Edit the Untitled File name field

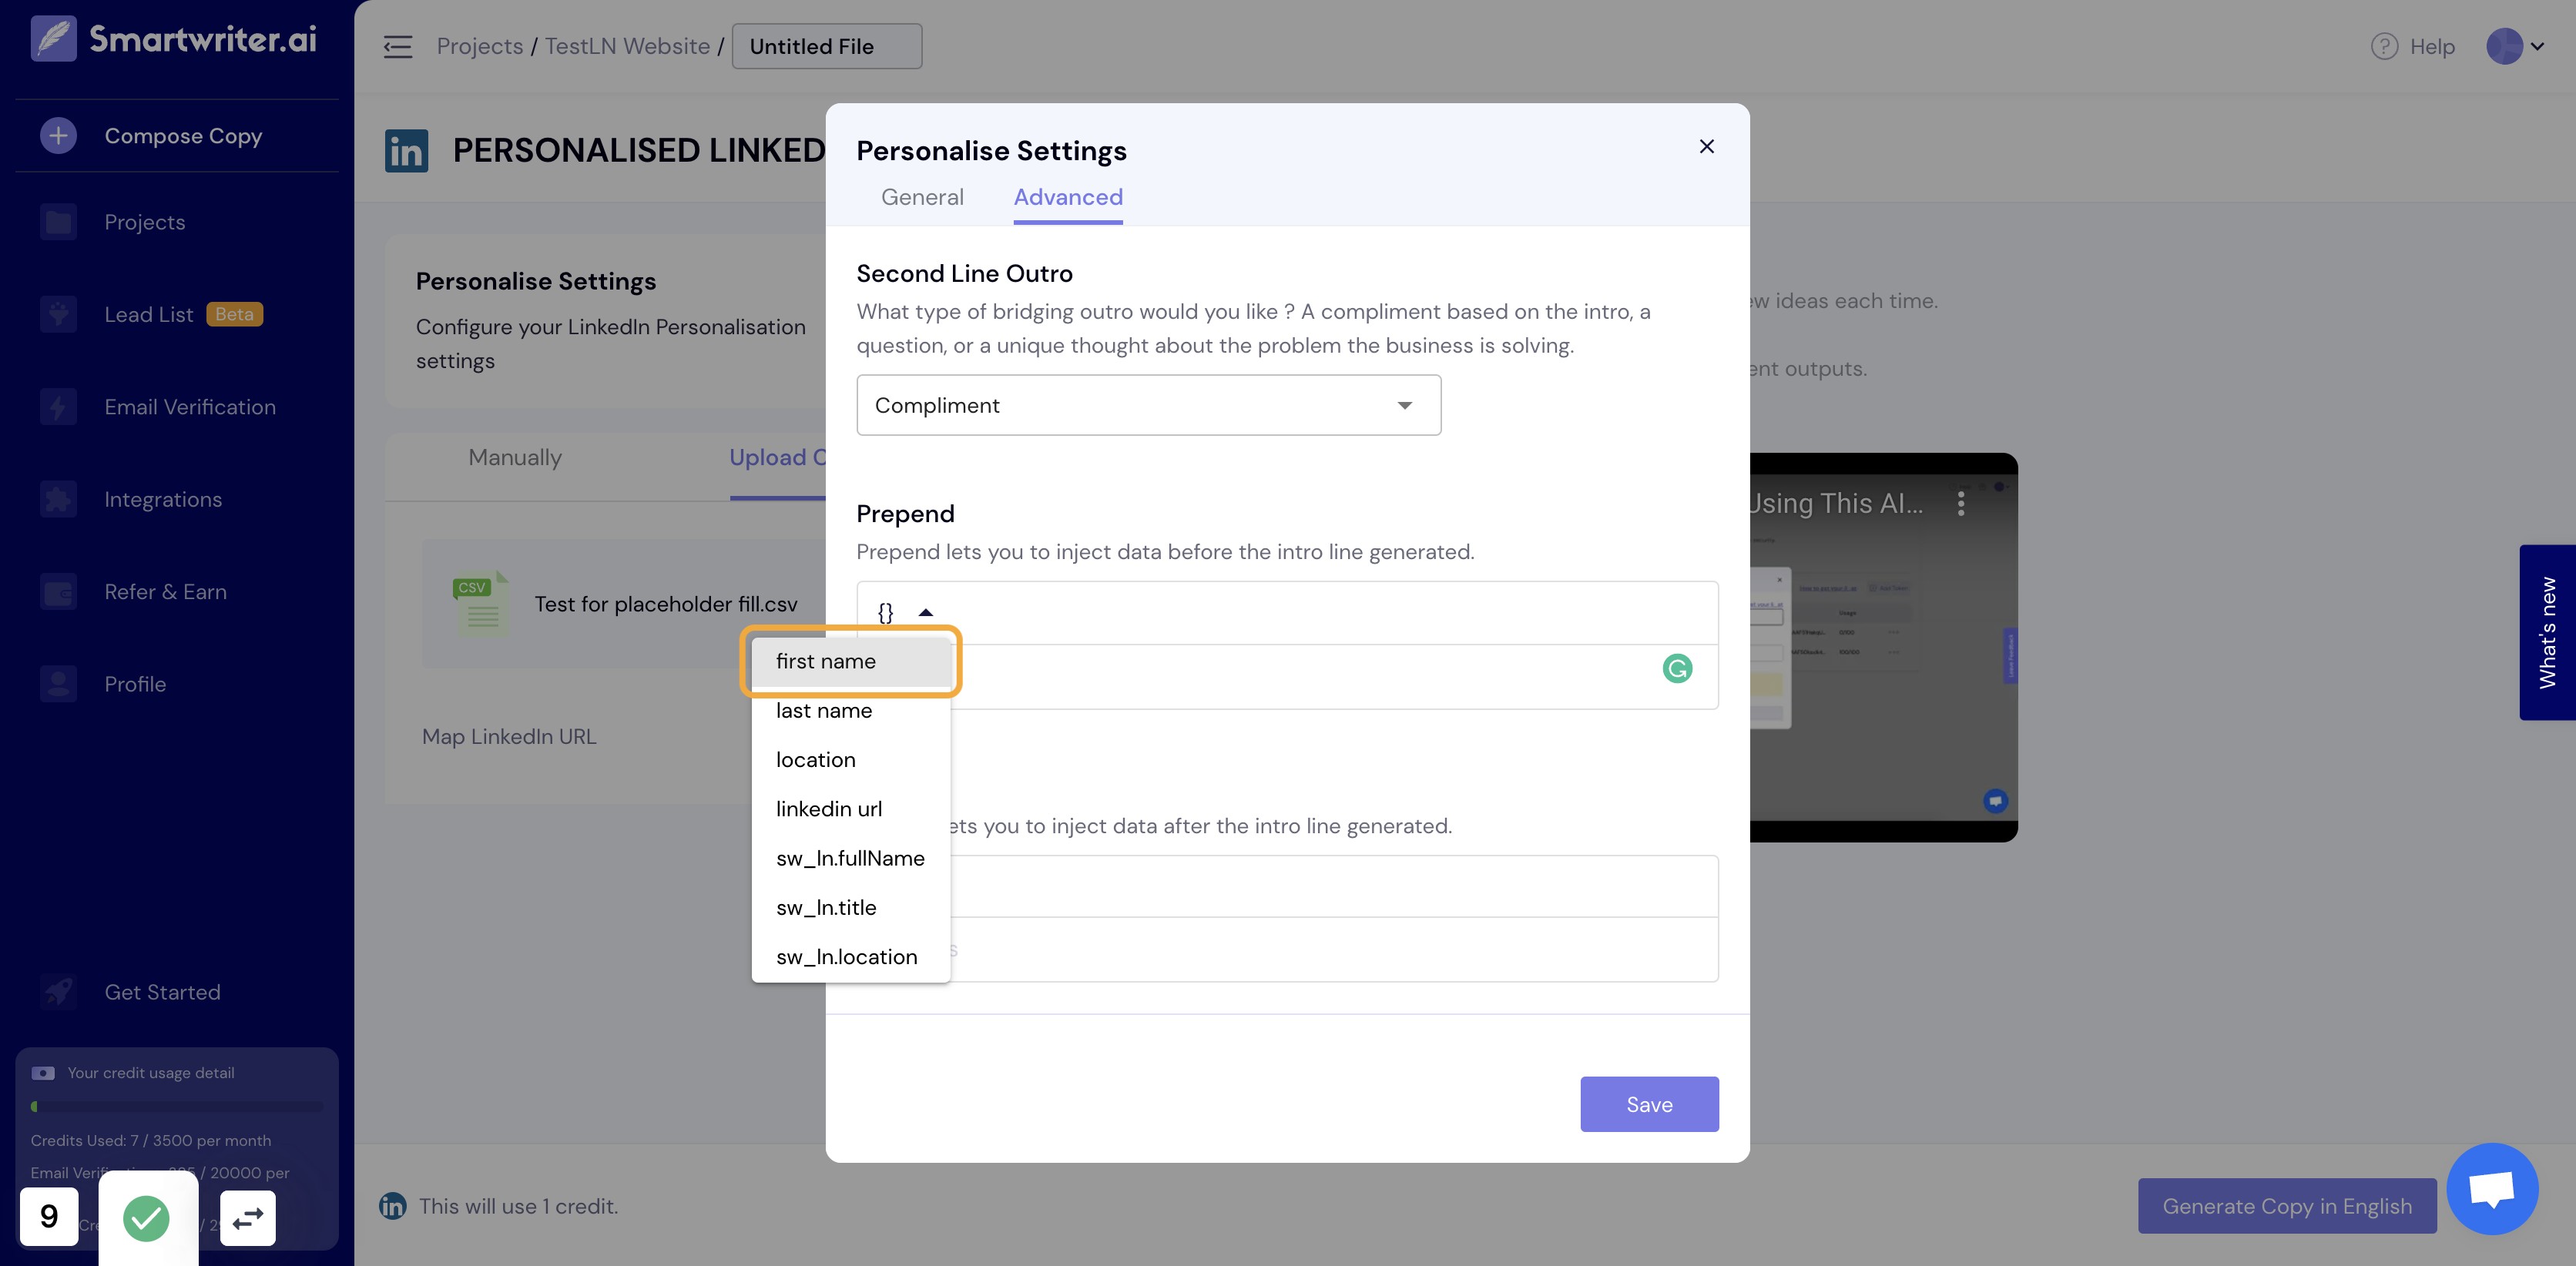pyautogui.click(x=826, y=46)
